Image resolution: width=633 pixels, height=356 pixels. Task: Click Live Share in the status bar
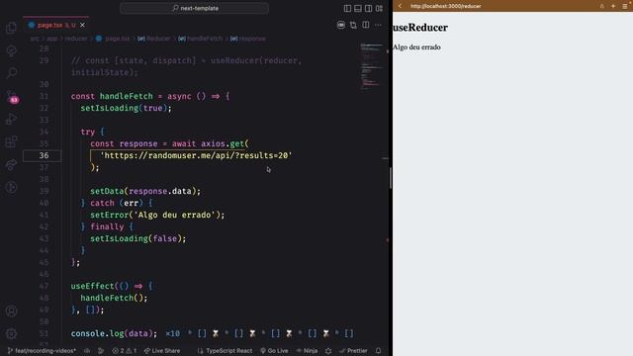click(x=162, y=351)
